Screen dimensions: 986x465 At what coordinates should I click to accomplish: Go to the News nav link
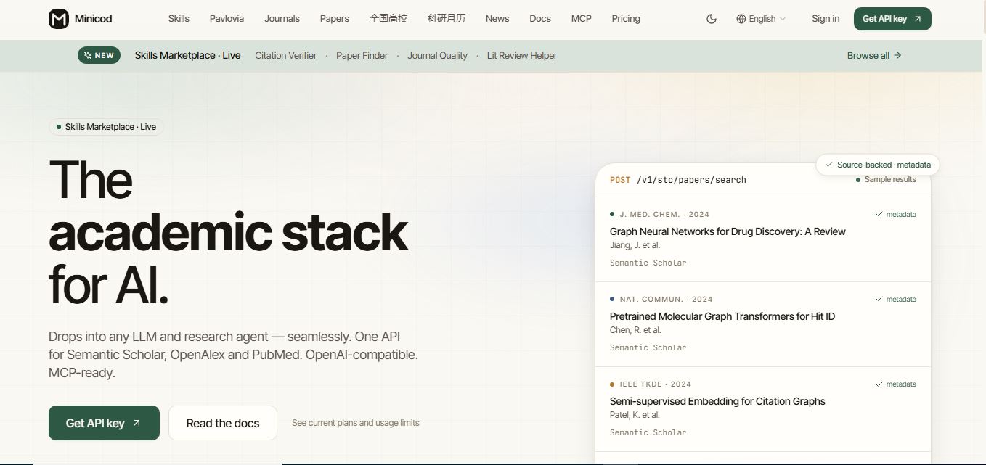[497, 19]
